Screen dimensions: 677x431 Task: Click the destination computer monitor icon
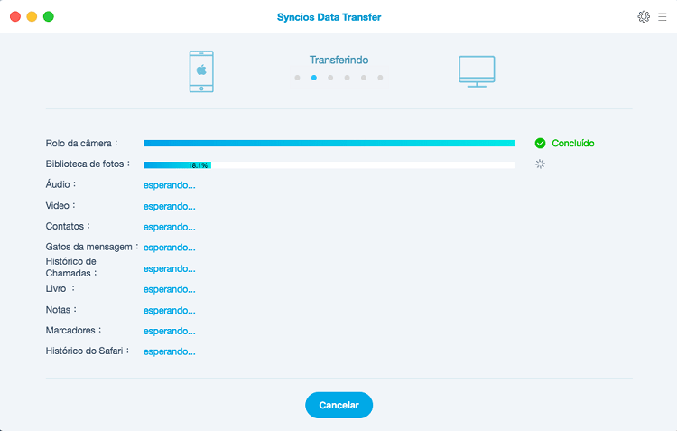(x=476, y=70)
